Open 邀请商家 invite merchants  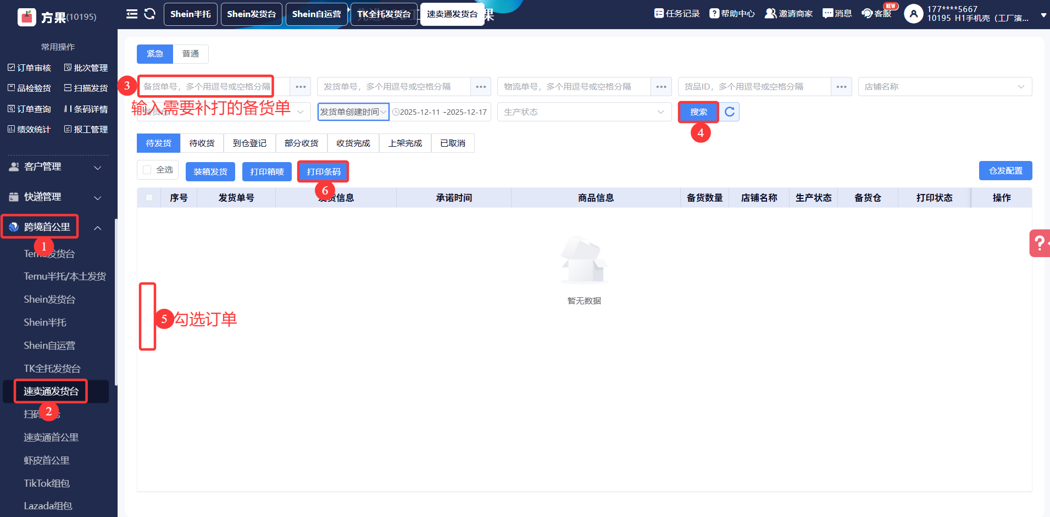(788, 13)
